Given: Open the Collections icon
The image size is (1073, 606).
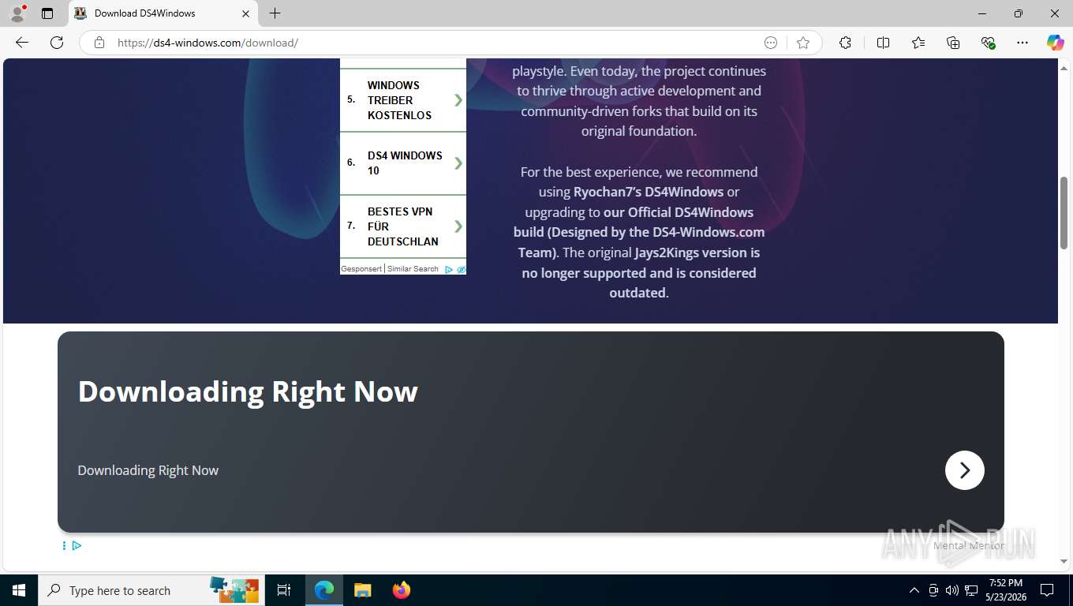Looking at the screenshot, I should (x=953, y=43).
